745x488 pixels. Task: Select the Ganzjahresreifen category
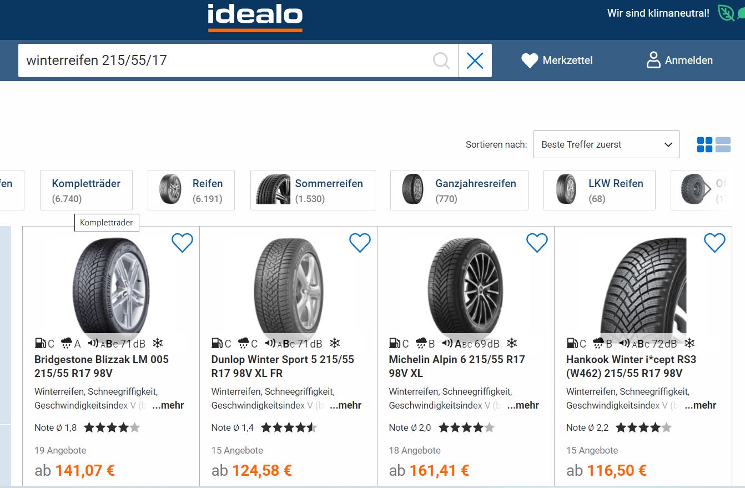click(459, 190)
